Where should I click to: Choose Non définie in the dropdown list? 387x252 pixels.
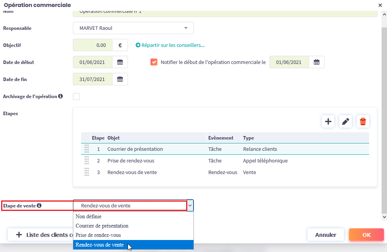(x=88, y=217)
